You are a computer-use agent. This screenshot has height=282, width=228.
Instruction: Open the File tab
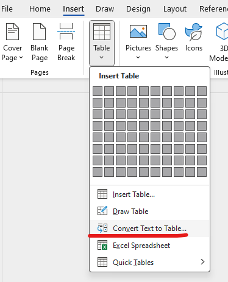pyautogui.click(x=7, y=9)
